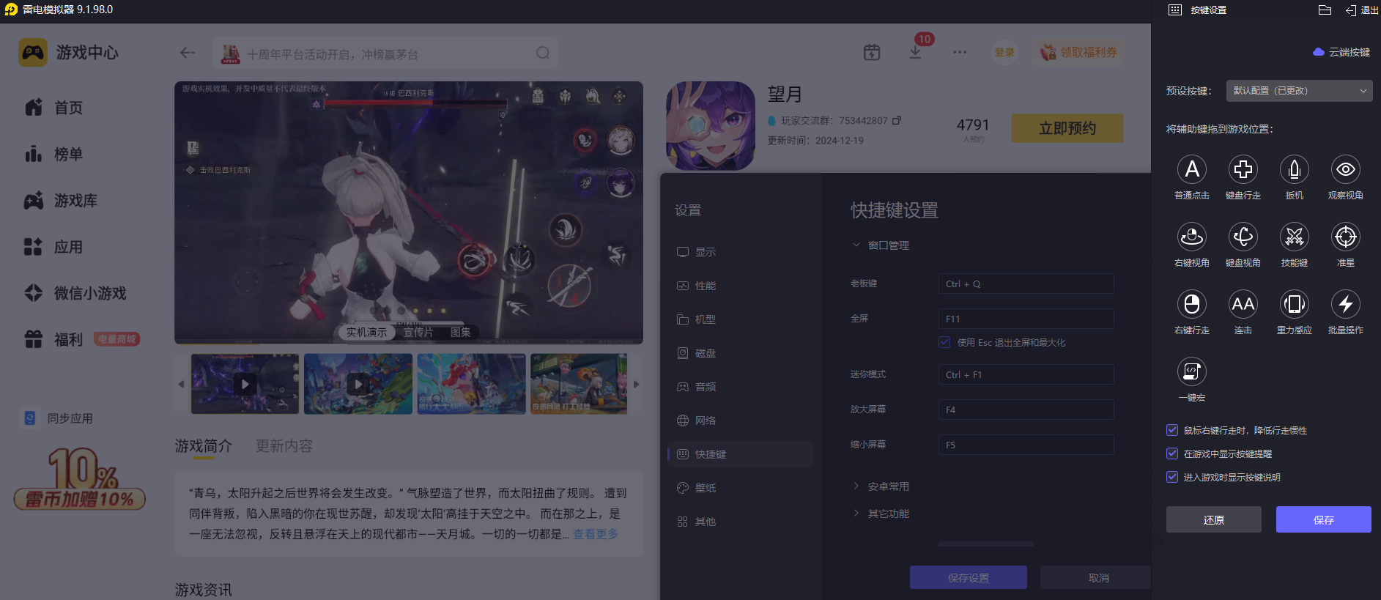This screenshot has height=600, width=1381.
Task: Select the 观察视角 eye icon
Action: [x=1346, y=169]
